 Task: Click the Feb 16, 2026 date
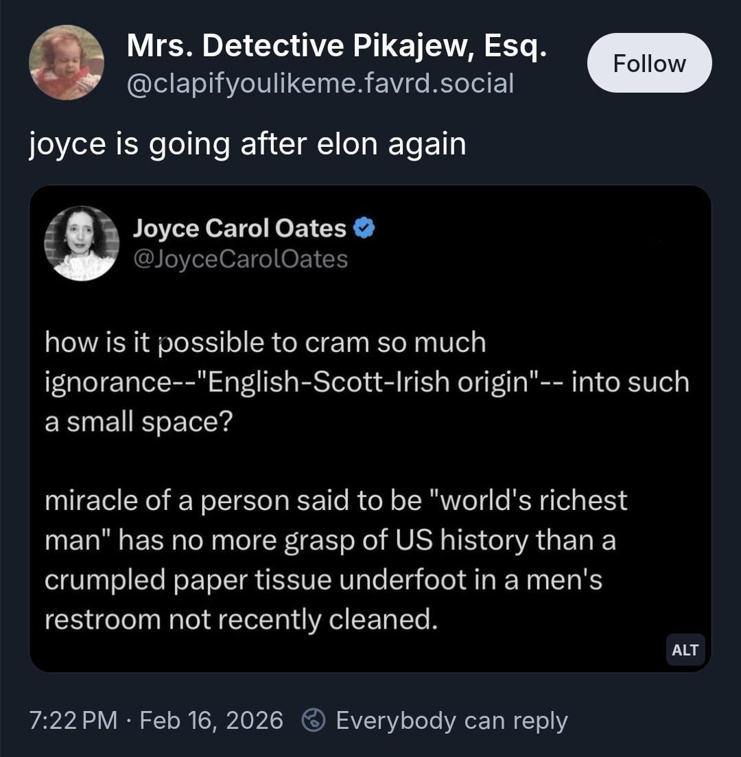(x=211, y=720)
